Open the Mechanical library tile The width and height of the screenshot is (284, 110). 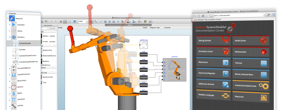coord(214,62)
